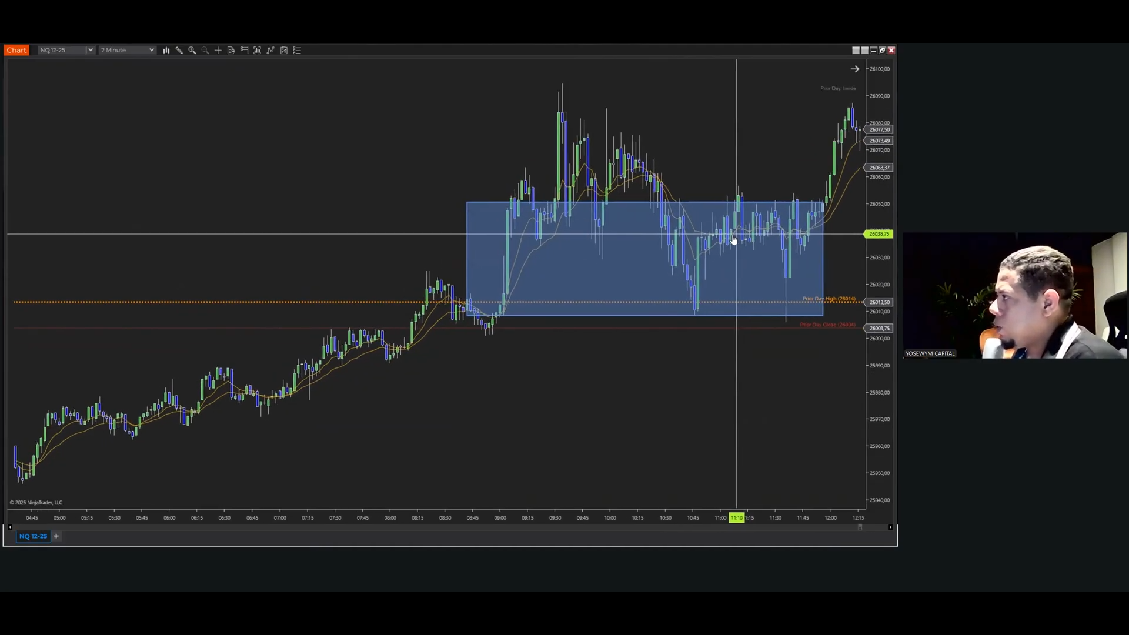
Task: Open the chart properties list icon
Action: (x=297, y=51)
